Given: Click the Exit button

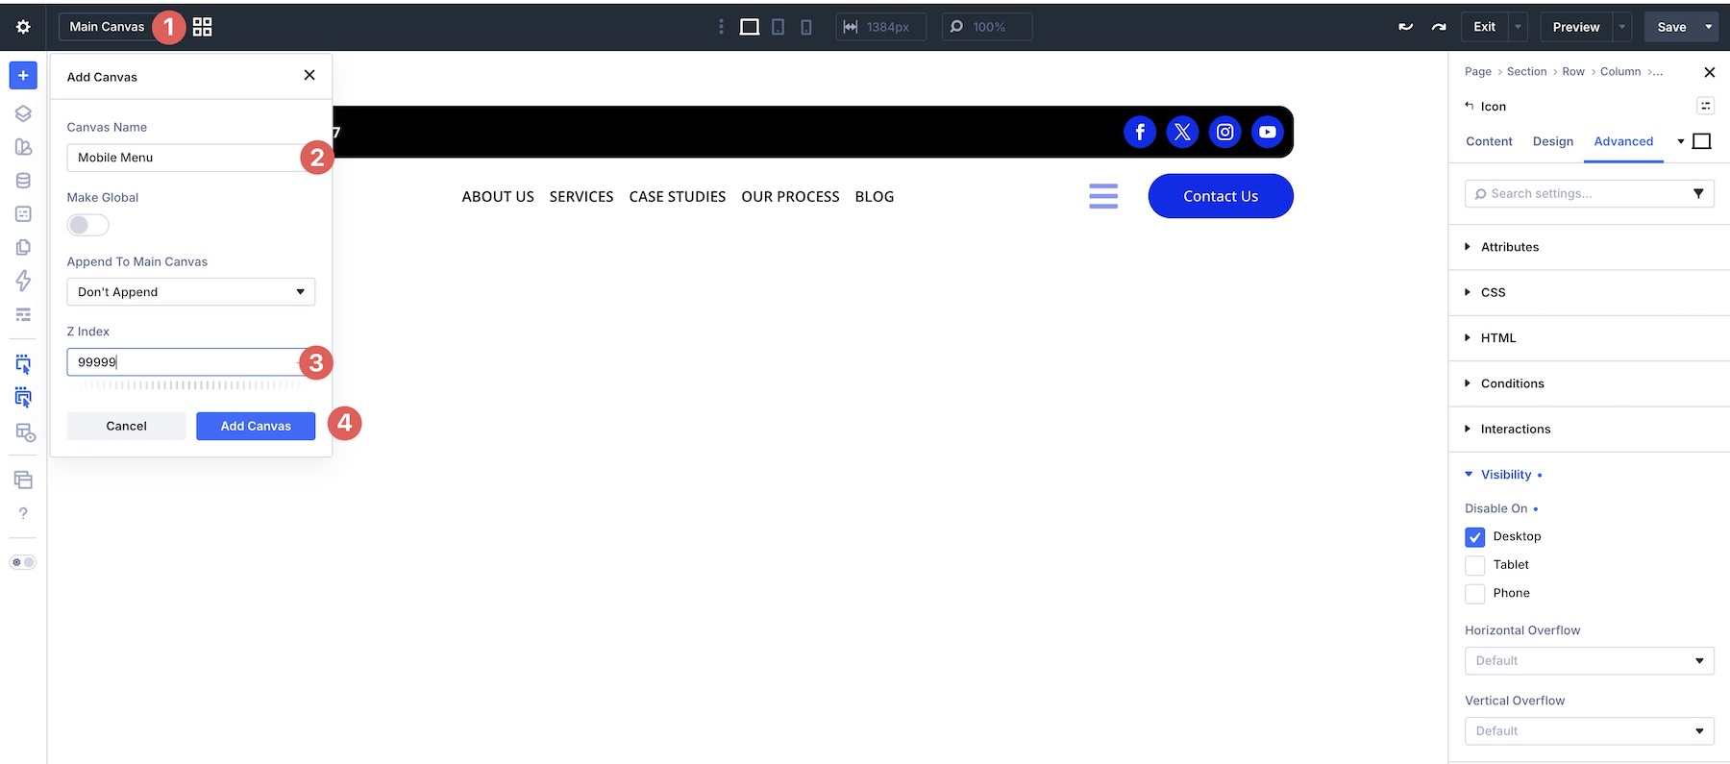Looking at the screenshot, I should [x=1485, y=27].
